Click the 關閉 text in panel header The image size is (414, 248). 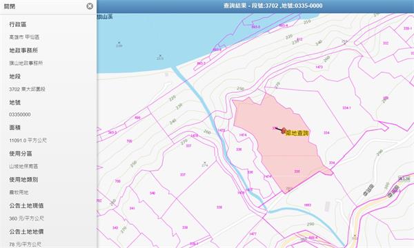click(x=10, y=6)
